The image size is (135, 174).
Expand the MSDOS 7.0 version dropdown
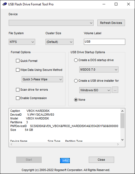pos(99,69)
